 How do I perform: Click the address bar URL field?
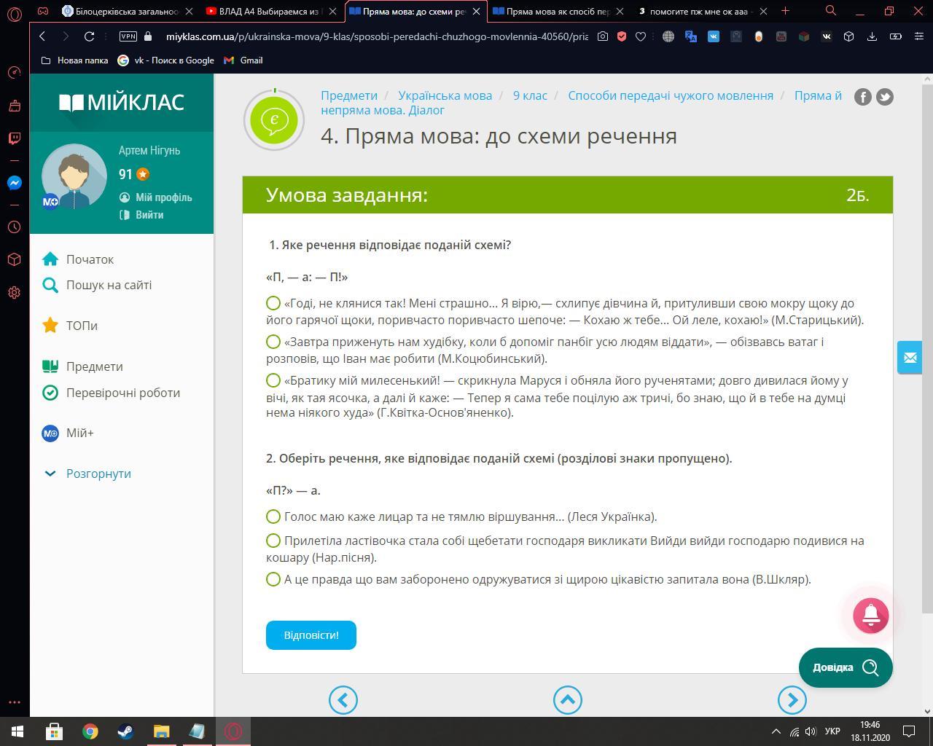(x=376, y=36)
